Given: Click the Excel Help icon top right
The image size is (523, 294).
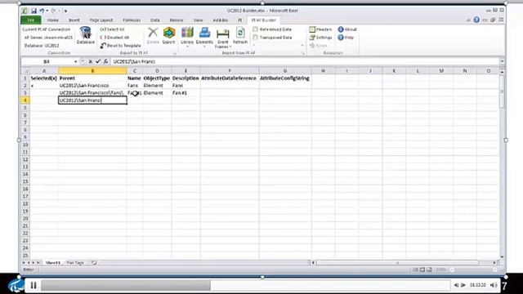Looking at the screenshot, I should pyautogui.click(x=476, y=20).
